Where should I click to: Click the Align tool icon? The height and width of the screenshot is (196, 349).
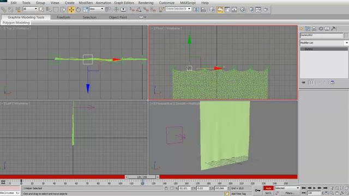tap(203, 10)
